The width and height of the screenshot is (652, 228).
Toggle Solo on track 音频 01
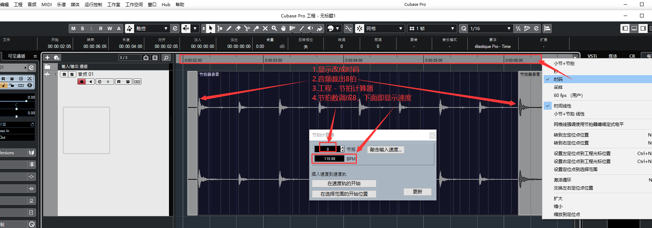click(x=72, y=74)
